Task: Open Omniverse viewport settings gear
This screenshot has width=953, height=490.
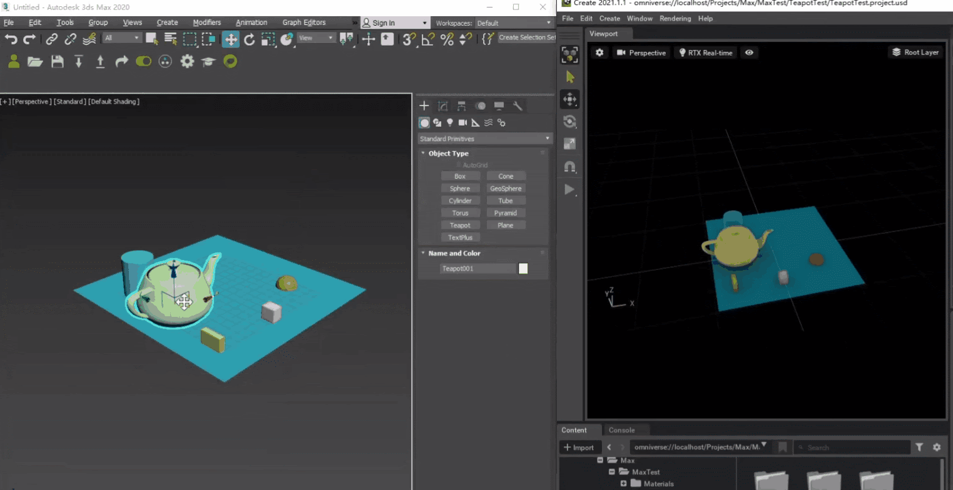Action: coord(599,52)
